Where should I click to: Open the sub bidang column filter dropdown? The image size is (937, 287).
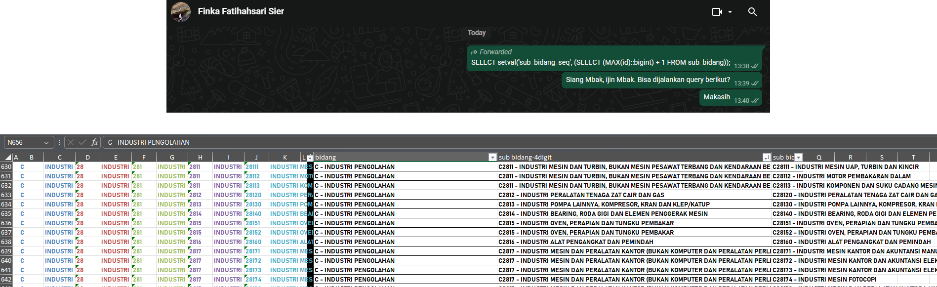798,158
